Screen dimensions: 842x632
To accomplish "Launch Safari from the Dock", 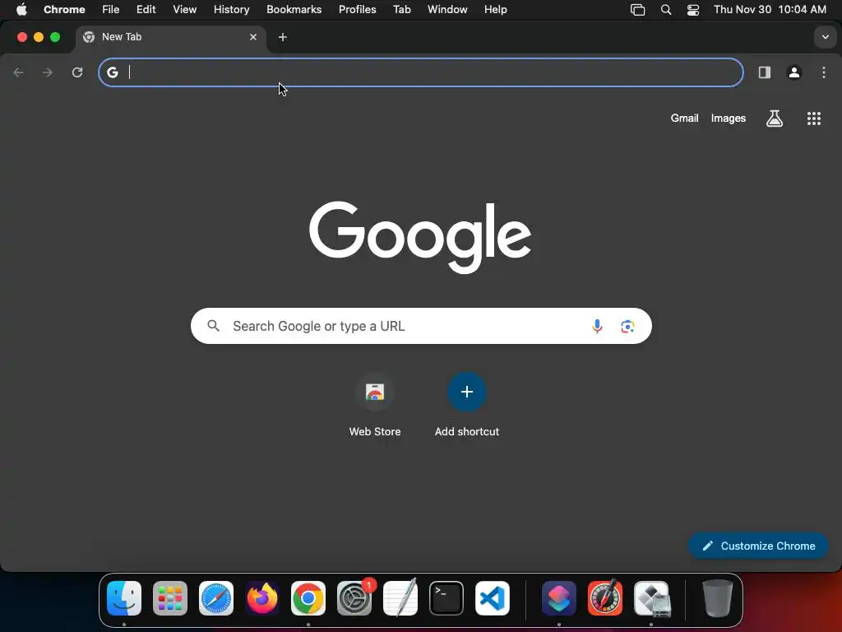I will pyautogui.click(x=216, y=598).
